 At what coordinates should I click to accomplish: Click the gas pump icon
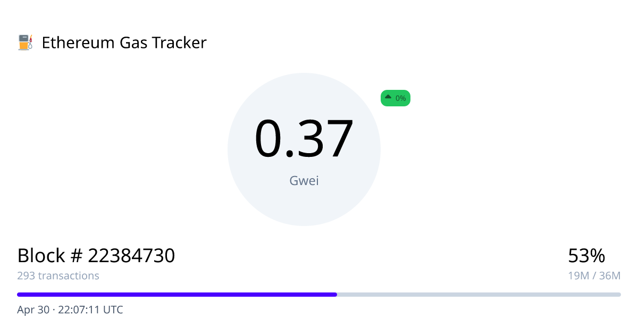[25, 43]
